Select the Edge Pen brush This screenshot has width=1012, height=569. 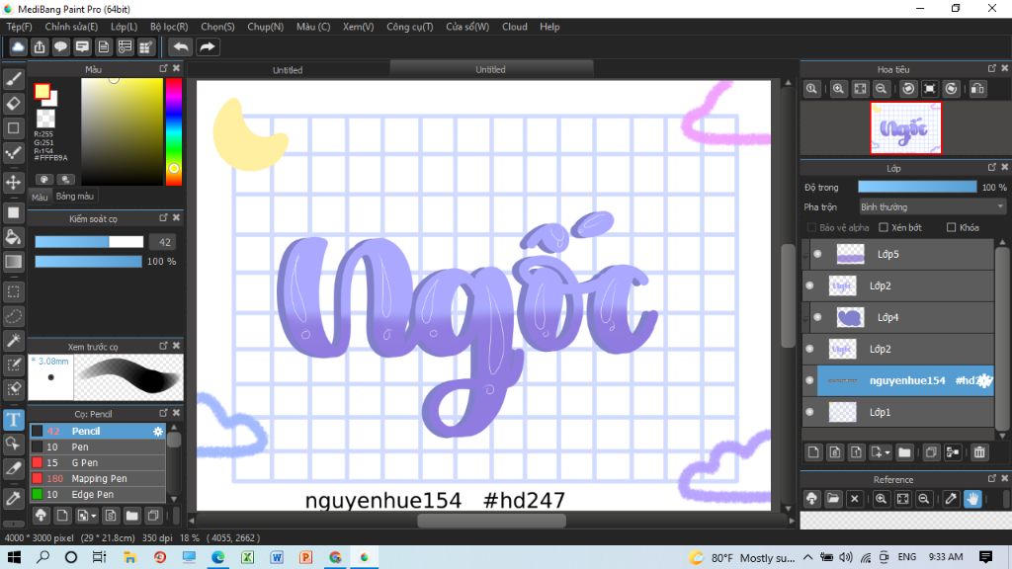click(98, 494)
